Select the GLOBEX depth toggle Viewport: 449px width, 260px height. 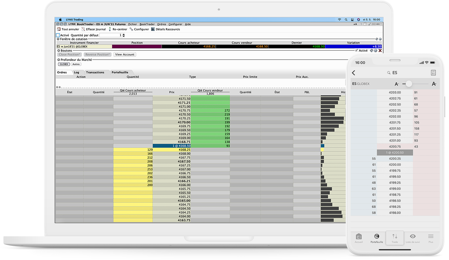tap(64, 64)
